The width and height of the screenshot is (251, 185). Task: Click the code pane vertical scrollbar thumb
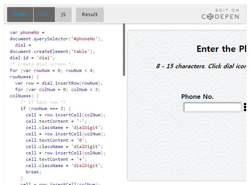click(124, 50)
